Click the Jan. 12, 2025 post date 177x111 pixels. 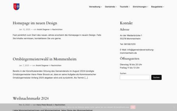(24, 29)
